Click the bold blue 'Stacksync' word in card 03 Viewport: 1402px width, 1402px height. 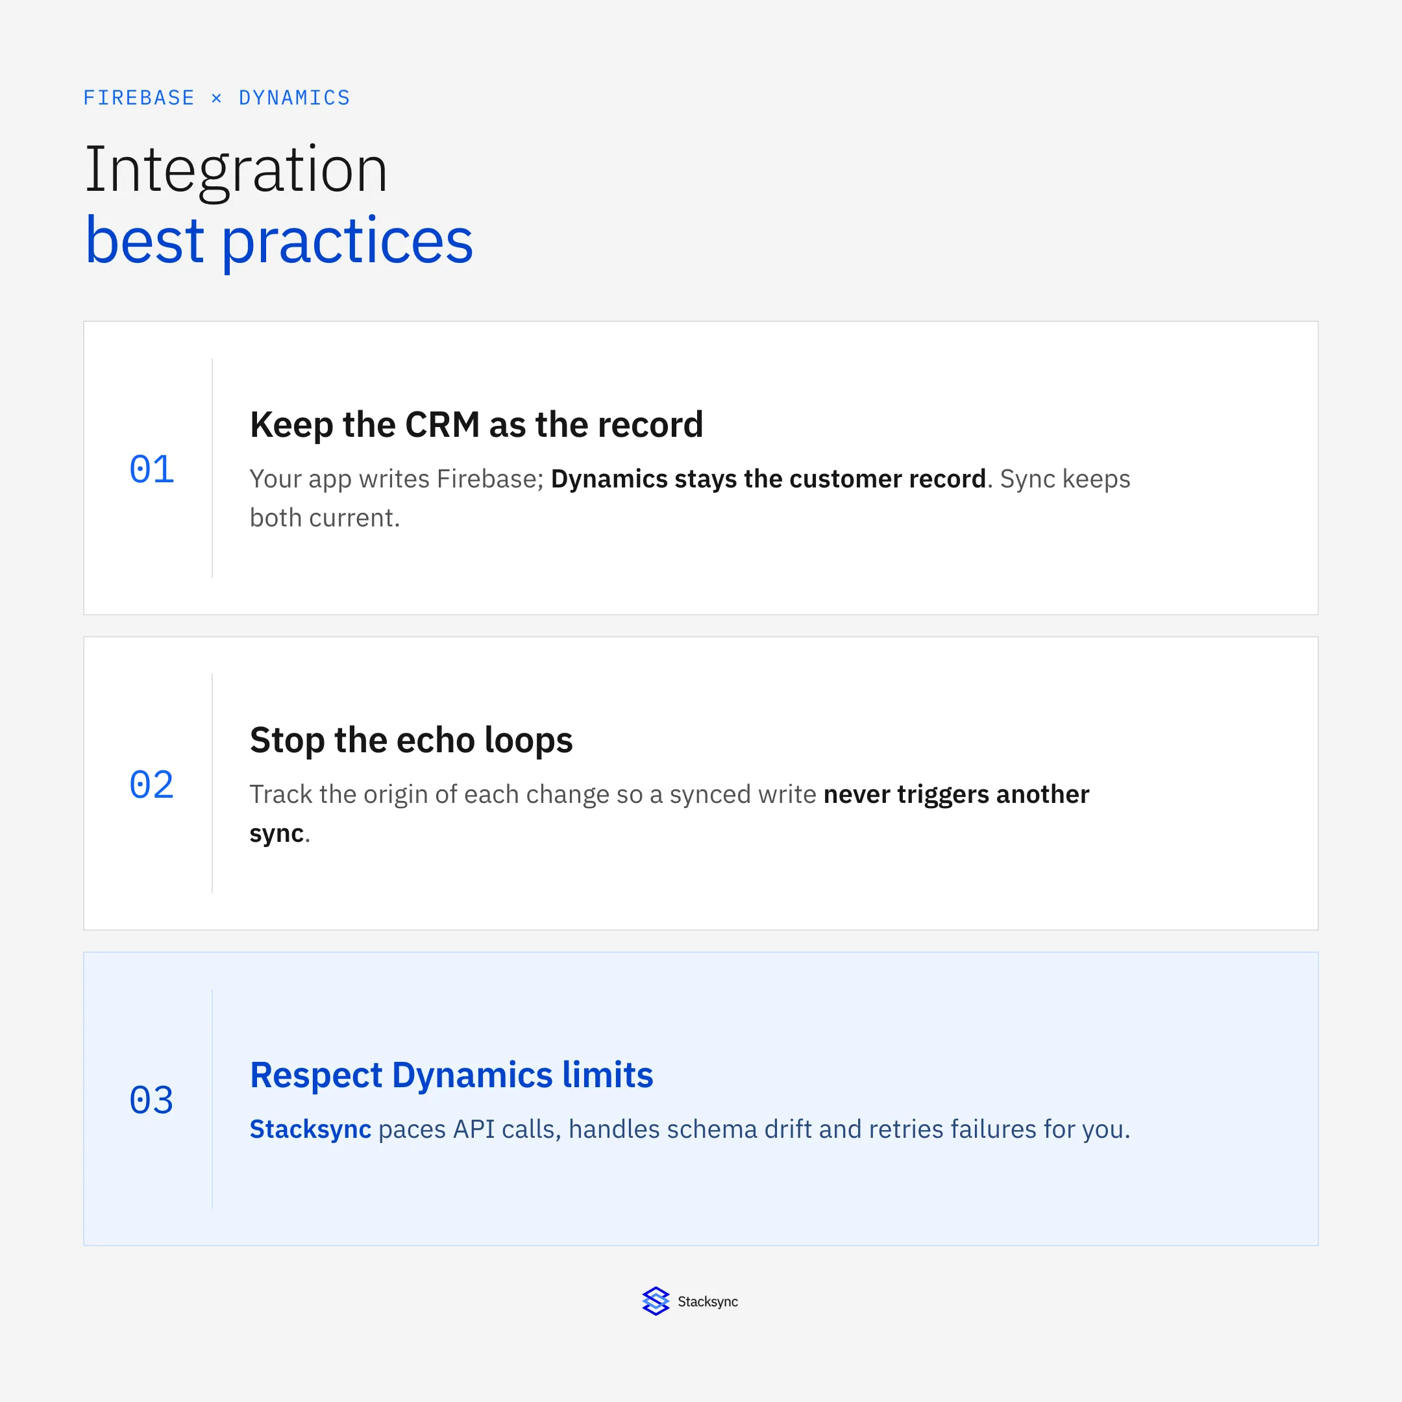click(310, 1129)
